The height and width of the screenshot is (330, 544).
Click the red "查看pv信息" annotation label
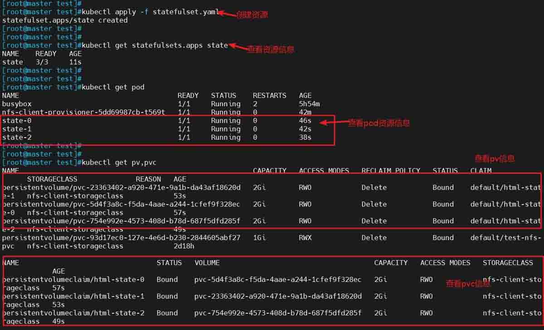pyautogui.click(x=495, y=159)
